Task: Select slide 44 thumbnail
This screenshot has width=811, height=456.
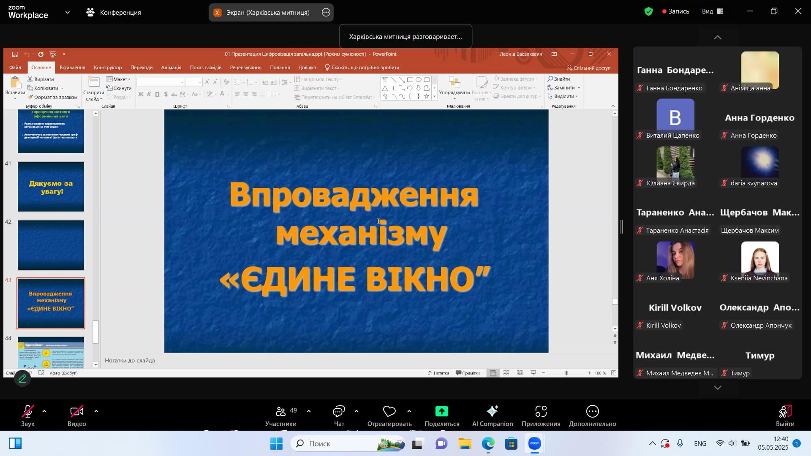Action: pyautogui.click(x=51, y=352)
